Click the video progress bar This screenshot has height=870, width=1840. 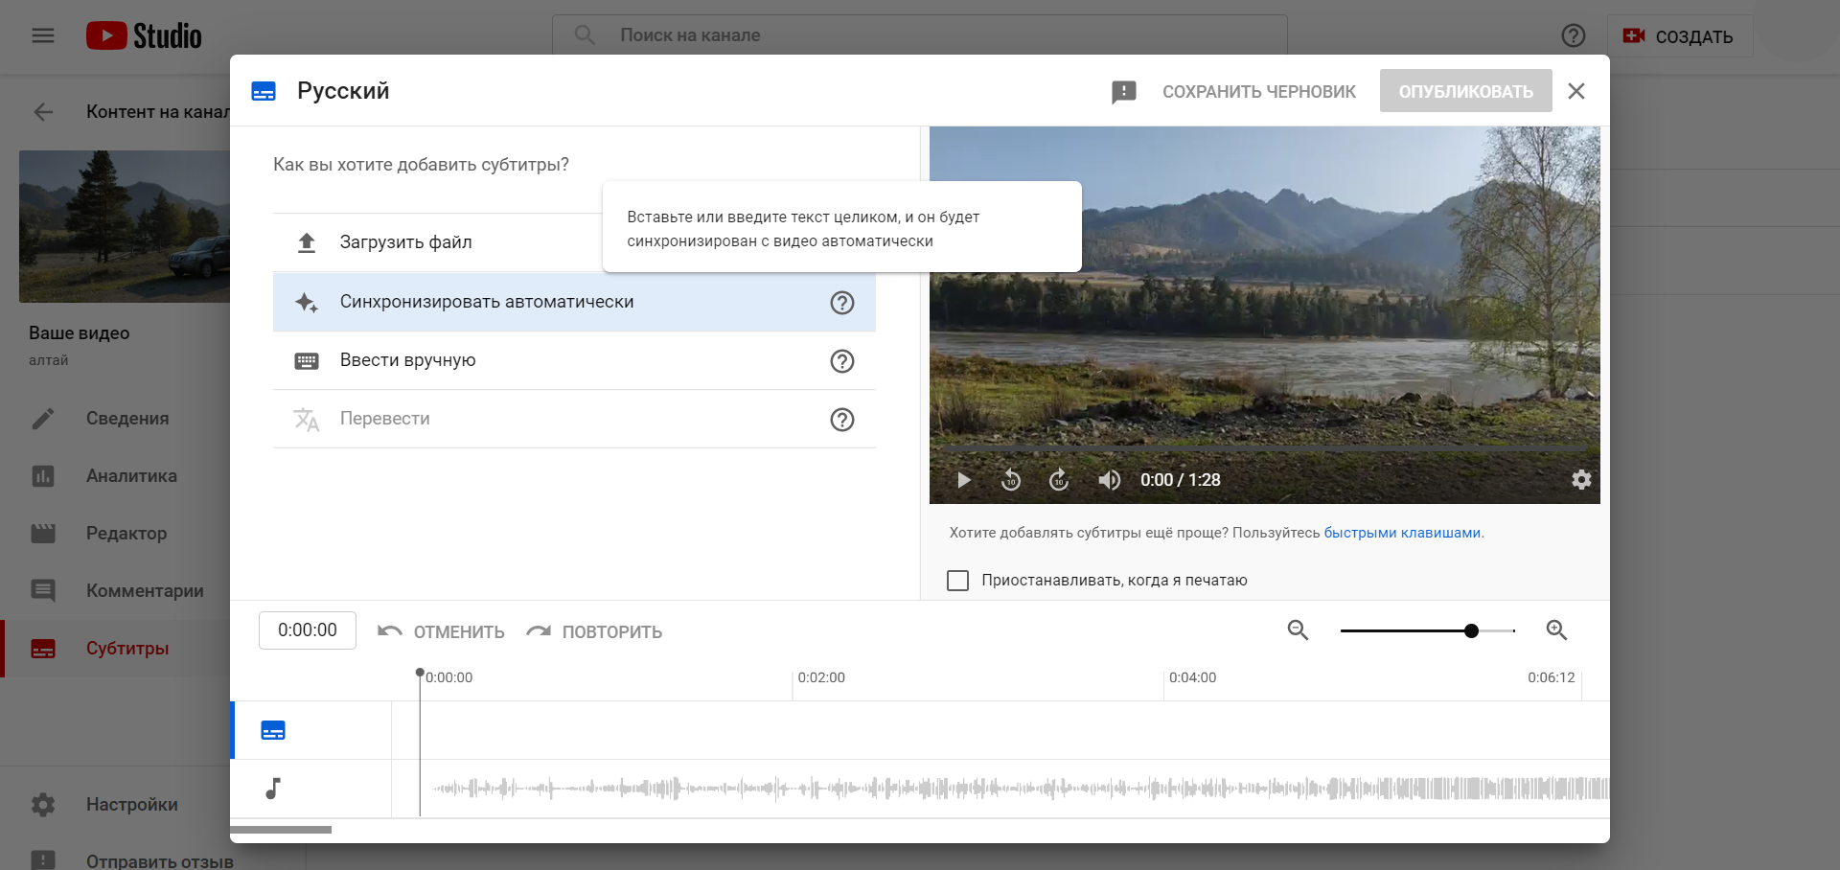(1264, 448)
